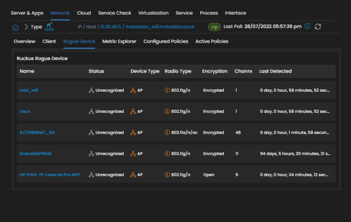Click the AP icon in AndroidAP6545 row
This screenshot has height=222, width=351.
[x=133, y=154]
